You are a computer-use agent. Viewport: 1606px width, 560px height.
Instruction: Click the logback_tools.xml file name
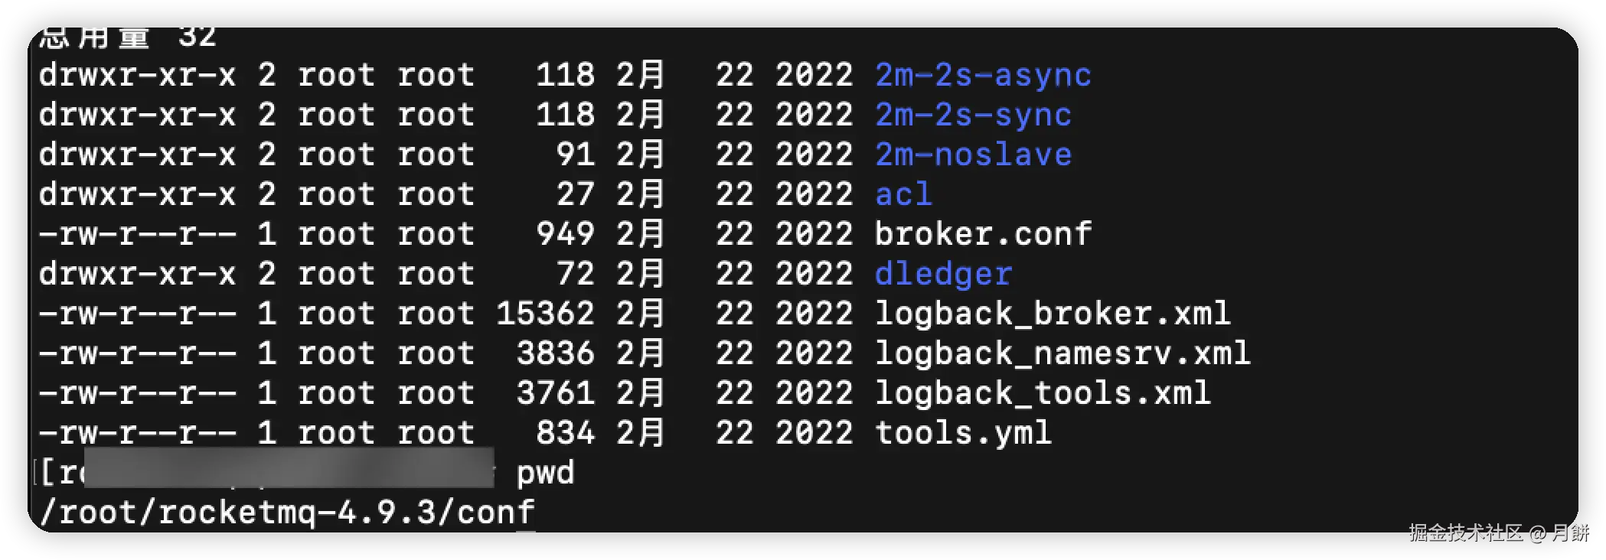coord(1043,393)
